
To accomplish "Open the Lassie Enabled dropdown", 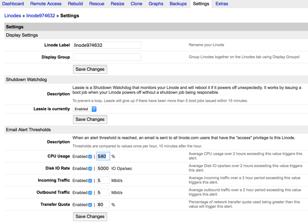I will point(84,109).
